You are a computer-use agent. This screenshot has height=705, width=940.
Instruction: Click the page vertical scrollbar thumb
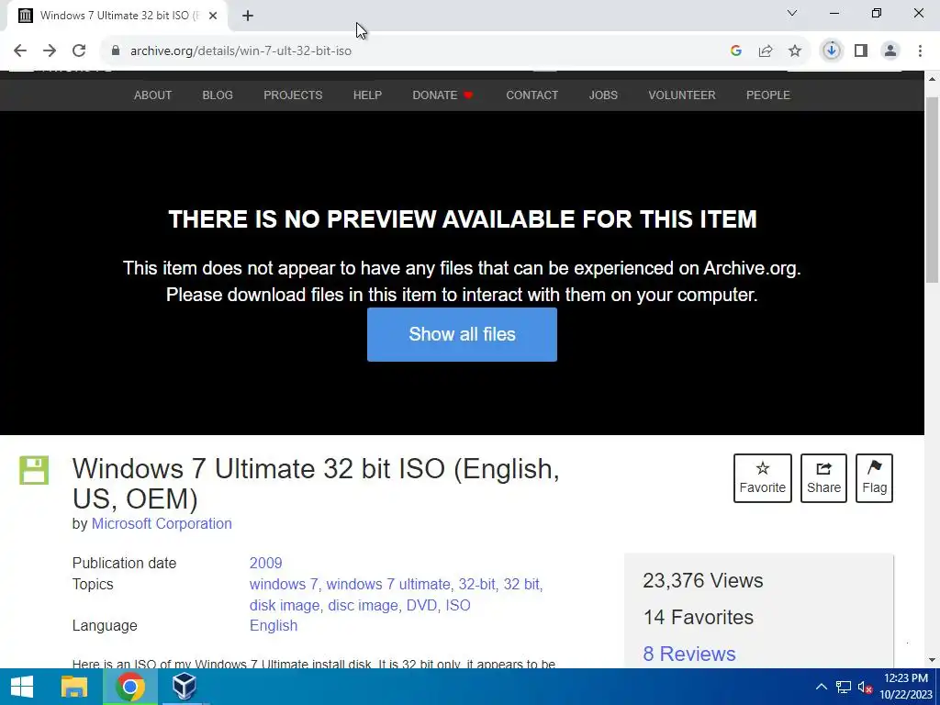[x=933, y=189]
